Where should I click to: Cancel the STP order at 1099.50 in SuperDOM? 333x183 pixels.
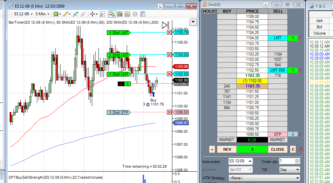300,134
